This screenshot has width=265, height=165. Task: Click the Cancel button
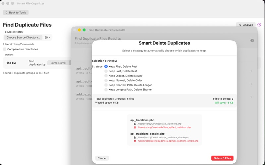tap(102, 158)
